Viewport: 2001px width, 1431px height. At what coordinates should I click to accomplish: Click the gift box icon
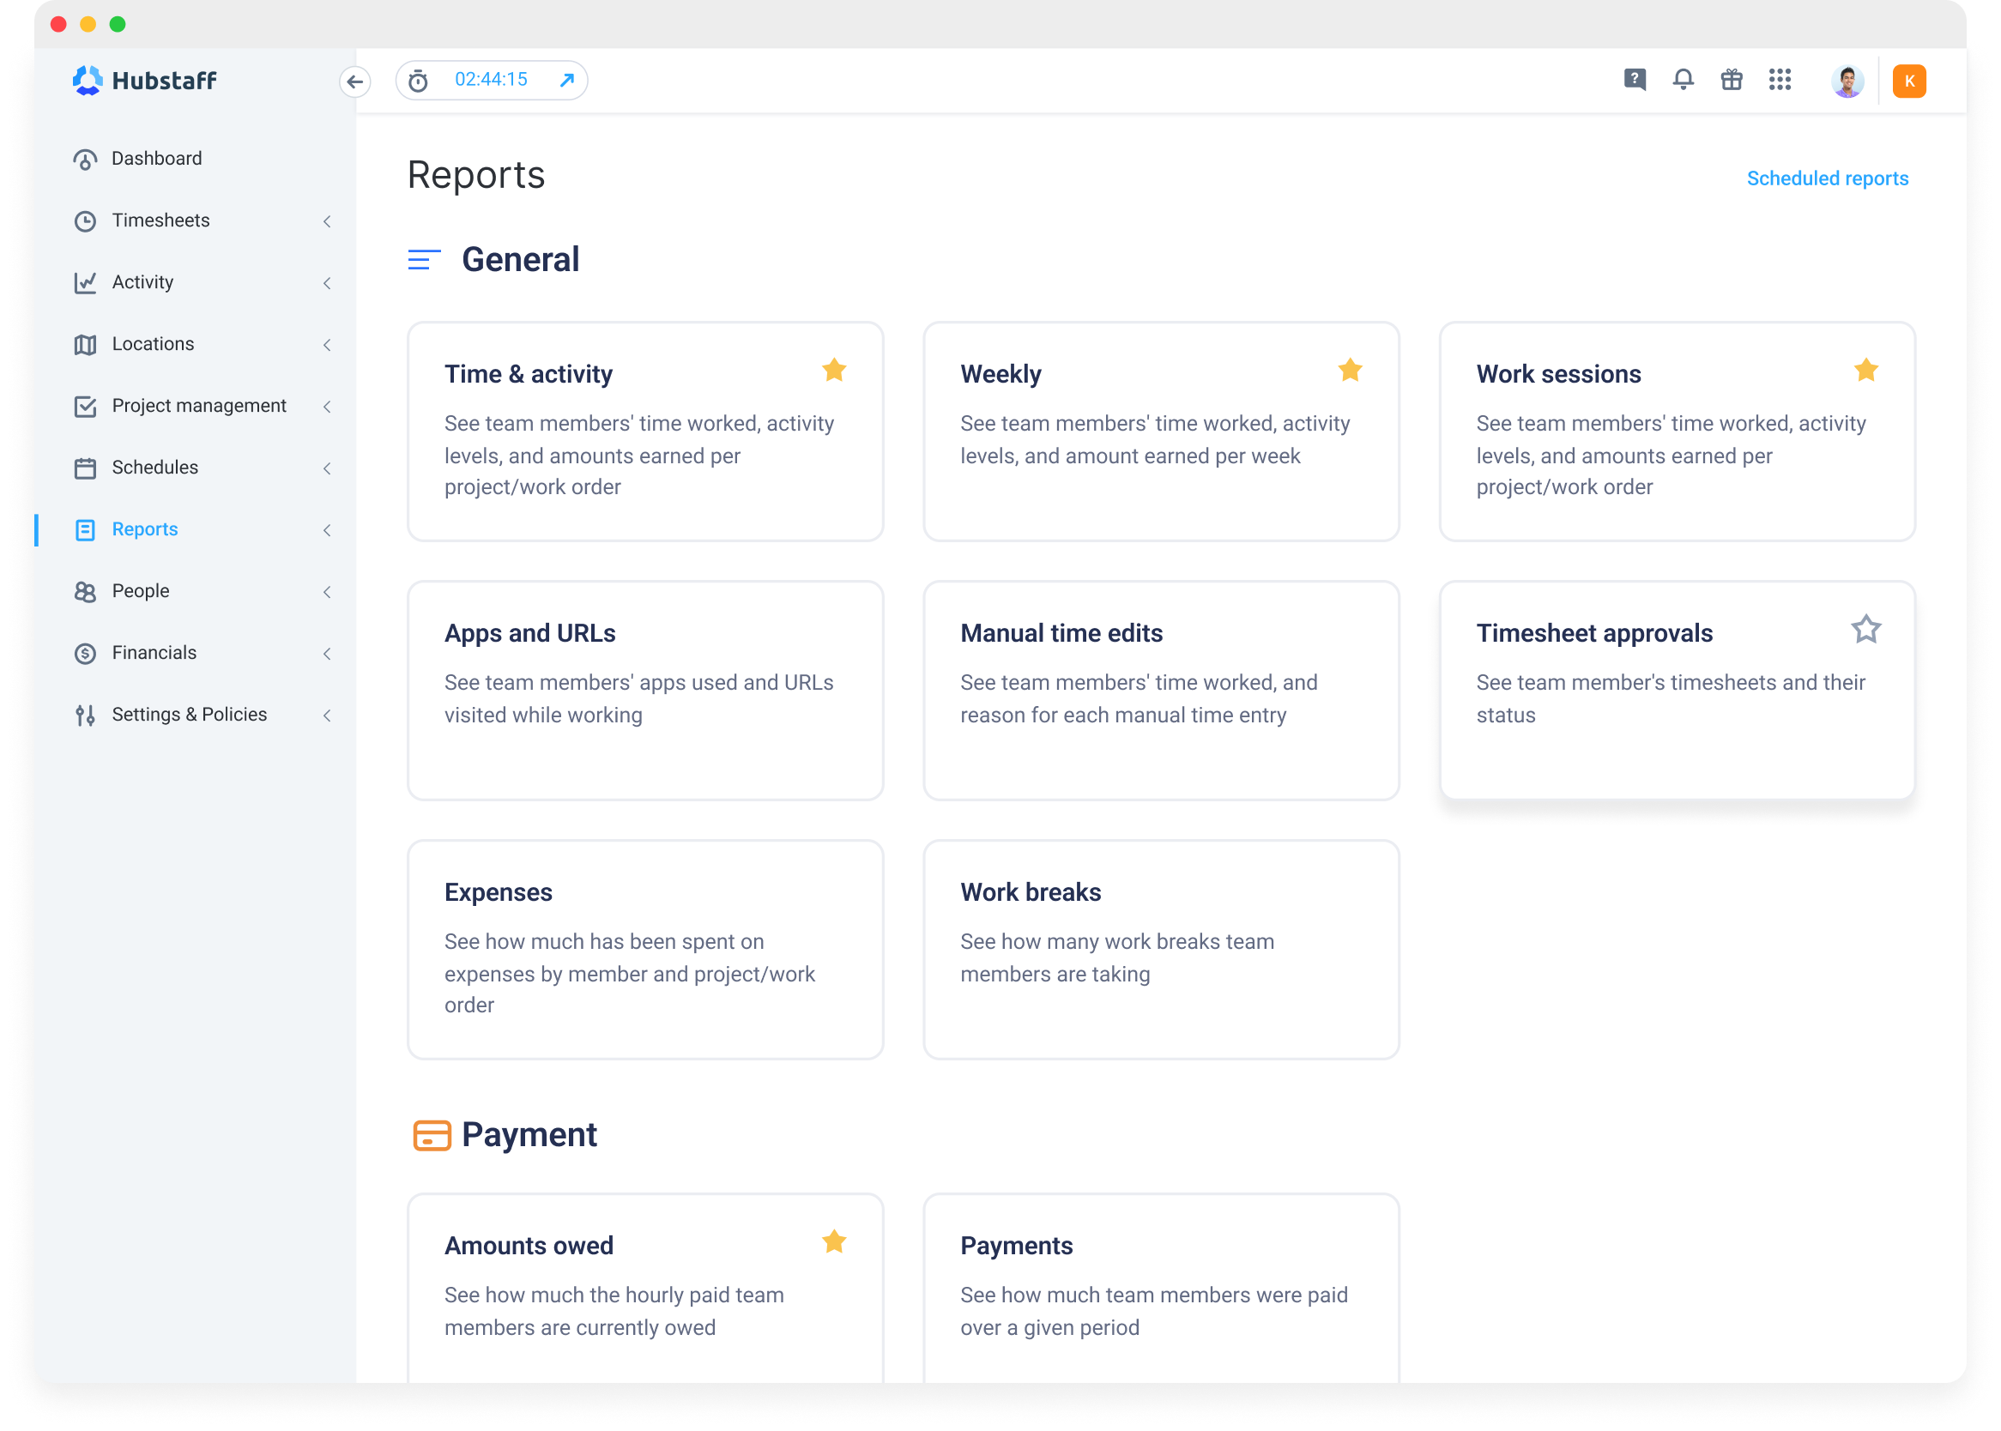[1732, 80]
